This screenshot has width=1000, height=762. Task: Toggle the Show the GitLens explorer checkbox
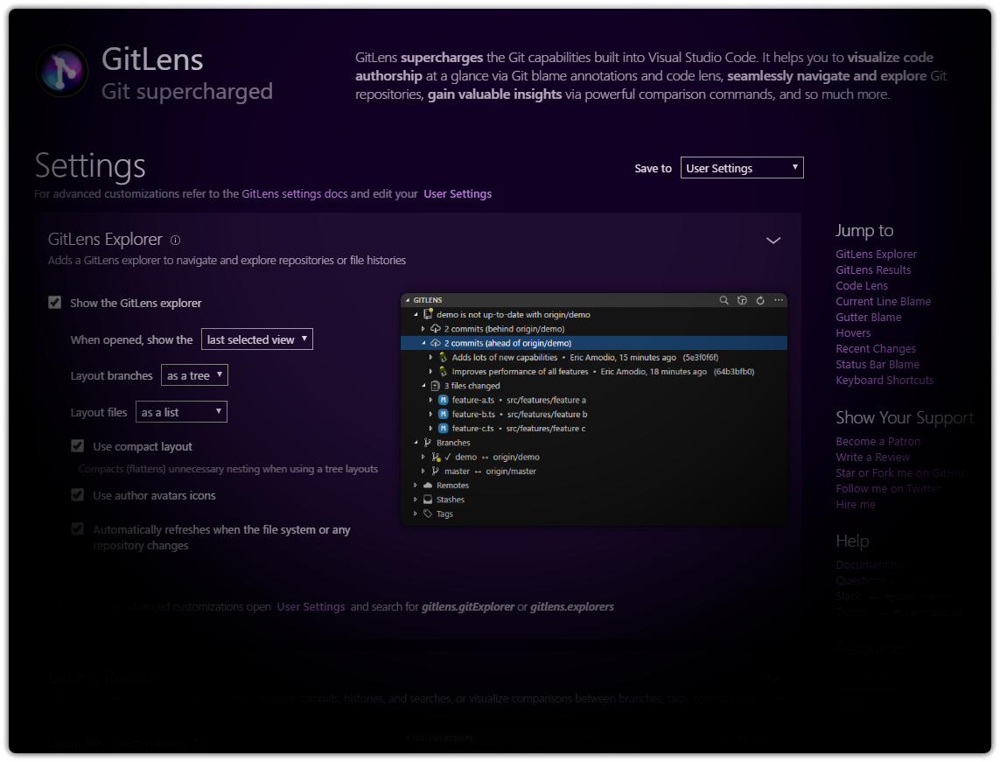pos(54,302)
